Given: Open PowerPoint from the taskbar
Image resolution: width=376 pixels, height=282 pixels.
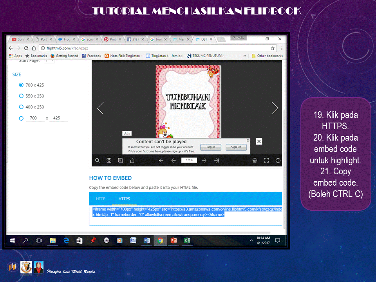Looking at the screenshot, I should point(174,240).
